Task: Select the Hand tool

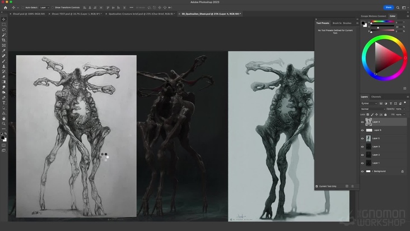Action: pos(4,118)
